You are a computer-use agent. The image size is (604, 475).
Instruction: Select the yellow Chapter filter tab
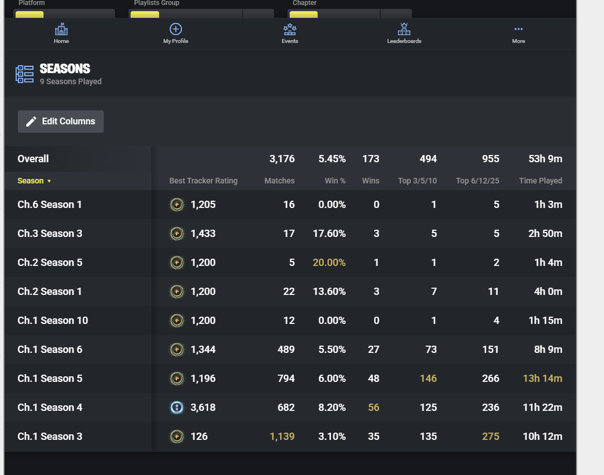coord(304,14)
